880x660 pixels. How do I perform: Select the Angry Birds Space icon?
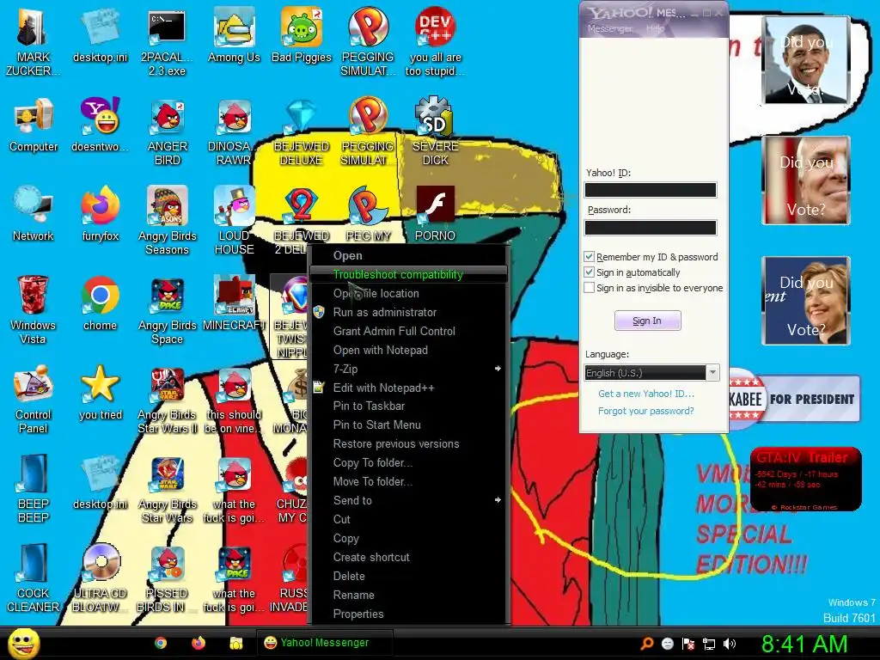click(168, 309)
